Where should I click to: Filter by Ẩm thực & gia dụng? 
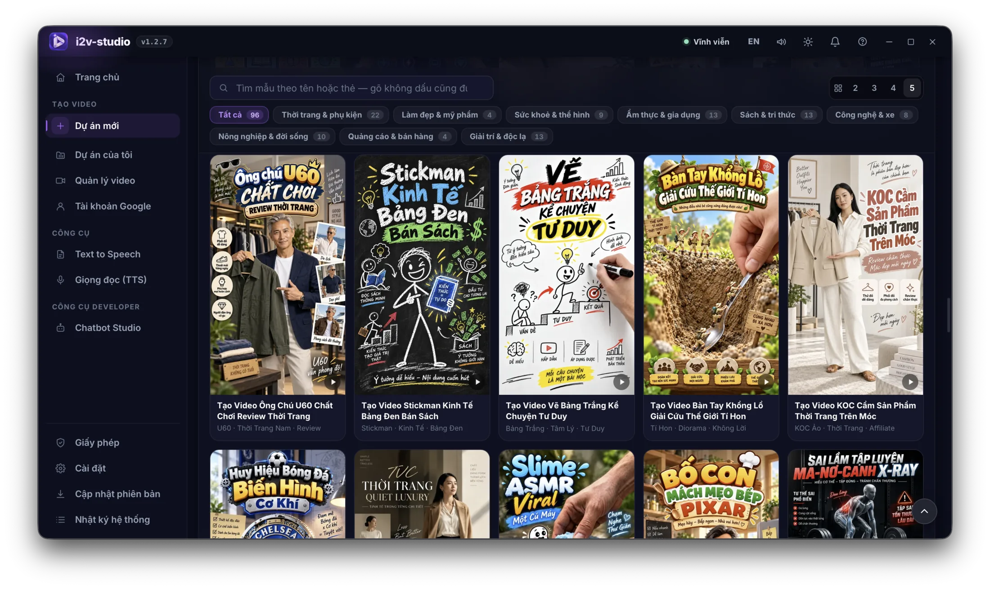tap(672, 115)
